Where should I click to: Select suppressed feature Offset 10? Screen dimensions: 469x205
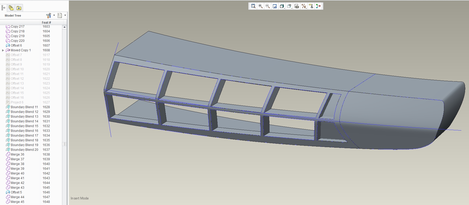coord(17,69)
